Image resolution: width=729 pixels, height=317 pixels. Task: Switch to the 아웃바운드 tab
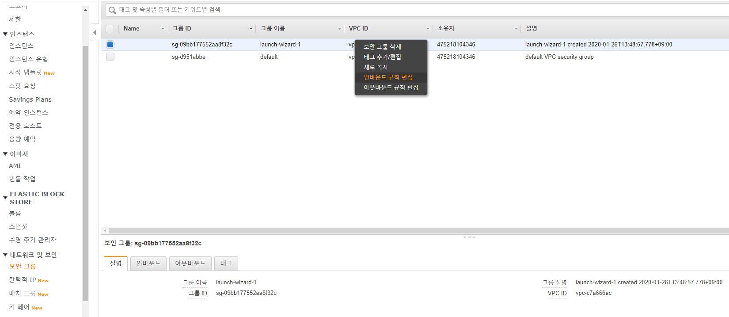point(190,264)
